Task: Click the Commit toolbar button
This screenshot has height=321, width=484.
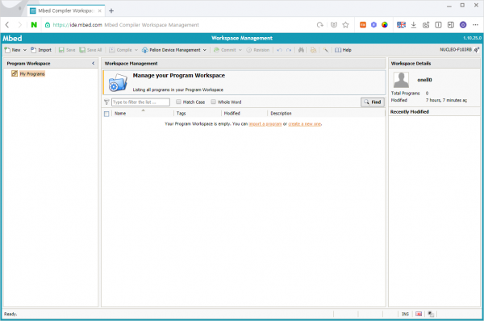Action: point(225,50)
